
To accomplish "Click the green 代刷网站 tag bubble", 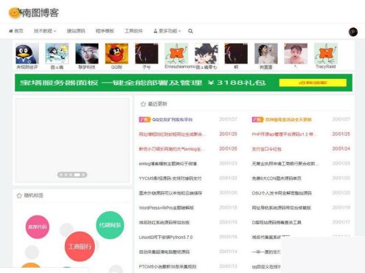I will (110, 225).
